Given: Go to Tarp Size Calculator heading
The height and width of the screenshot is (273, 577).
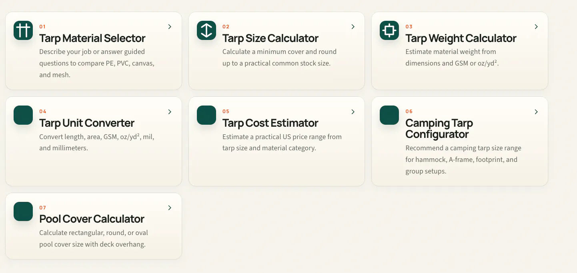Looking at the screenshot, I should click(x=270, y=38).
